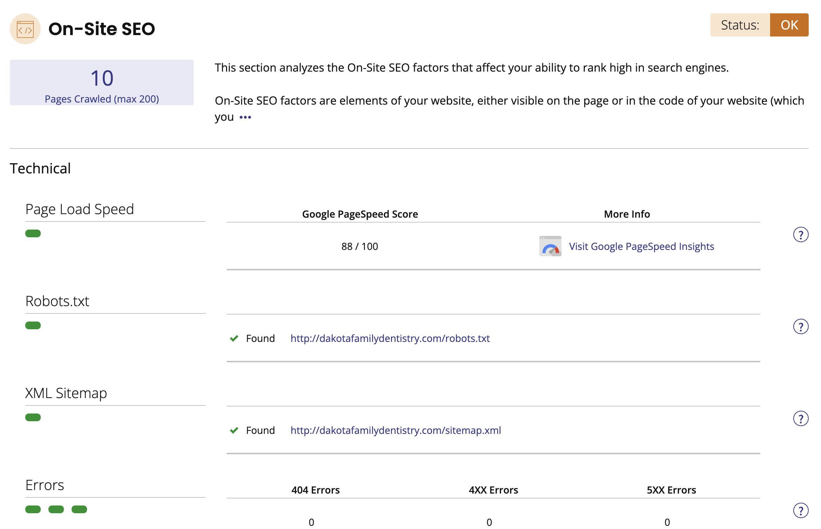Click the On-Site SEO heading
Viewport: 821px width, 529px height.
(x=102, y=29)
